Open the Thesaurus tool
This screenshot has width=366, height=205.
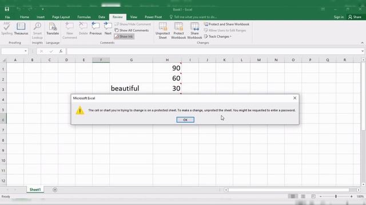[21, 28]
